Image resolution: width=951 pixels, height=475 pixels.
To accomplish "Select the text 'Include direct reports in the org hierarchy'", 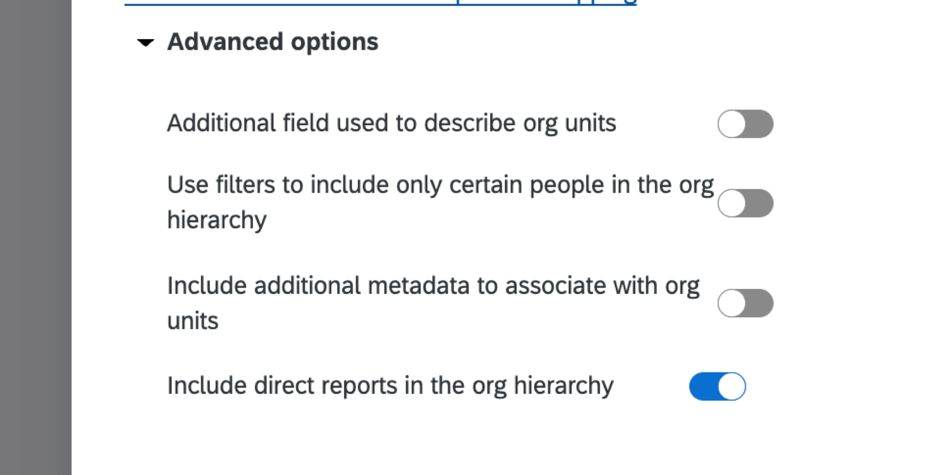I will 390,385.
